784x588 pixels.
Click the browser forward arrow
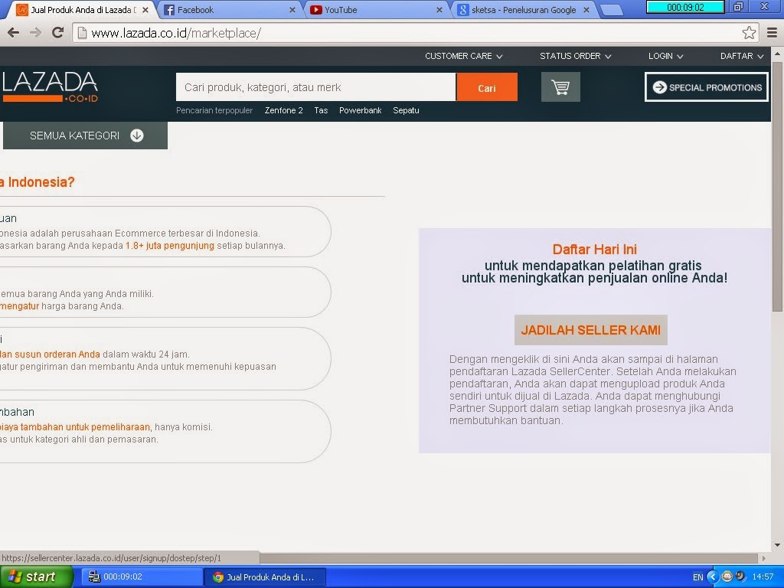[x=35, y=33]
